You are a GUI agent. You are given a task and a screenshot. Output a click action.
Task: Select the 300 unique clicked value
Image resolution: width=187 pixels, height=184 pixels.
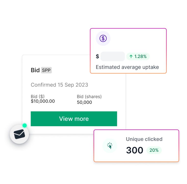coord(135,150)
